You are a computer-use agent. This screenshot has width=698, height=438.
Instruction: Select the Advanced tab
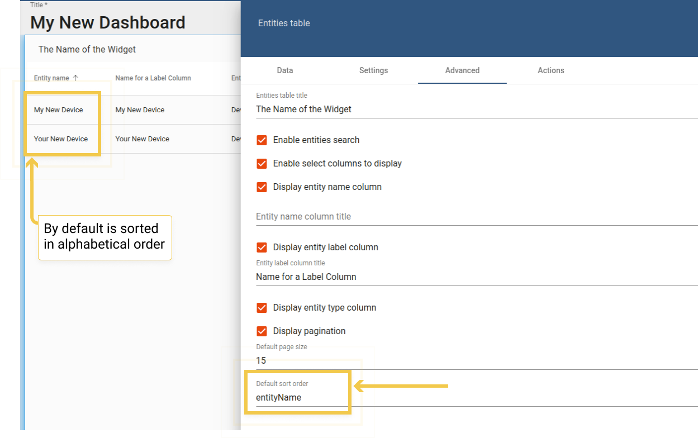click(x=462, y=70)
